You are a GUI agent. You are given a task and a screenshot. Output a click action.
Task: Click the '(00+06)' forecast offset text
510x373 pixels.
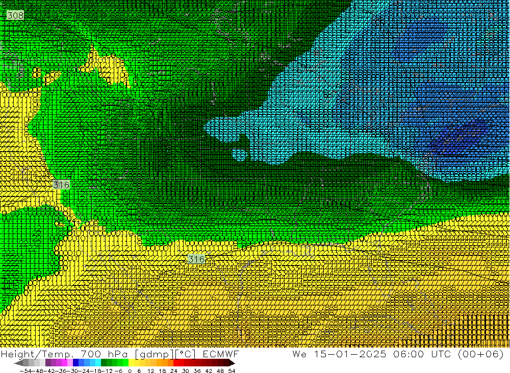[x=480, y=354]
